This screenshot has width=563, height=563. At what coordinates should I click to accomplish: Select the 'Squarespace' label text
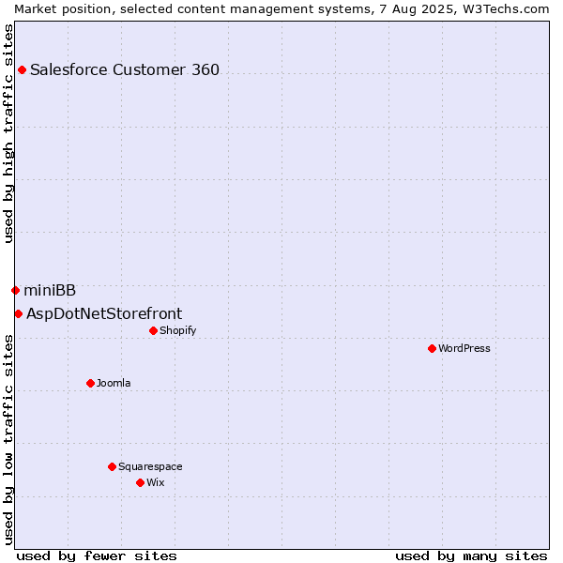coord(150,466)
